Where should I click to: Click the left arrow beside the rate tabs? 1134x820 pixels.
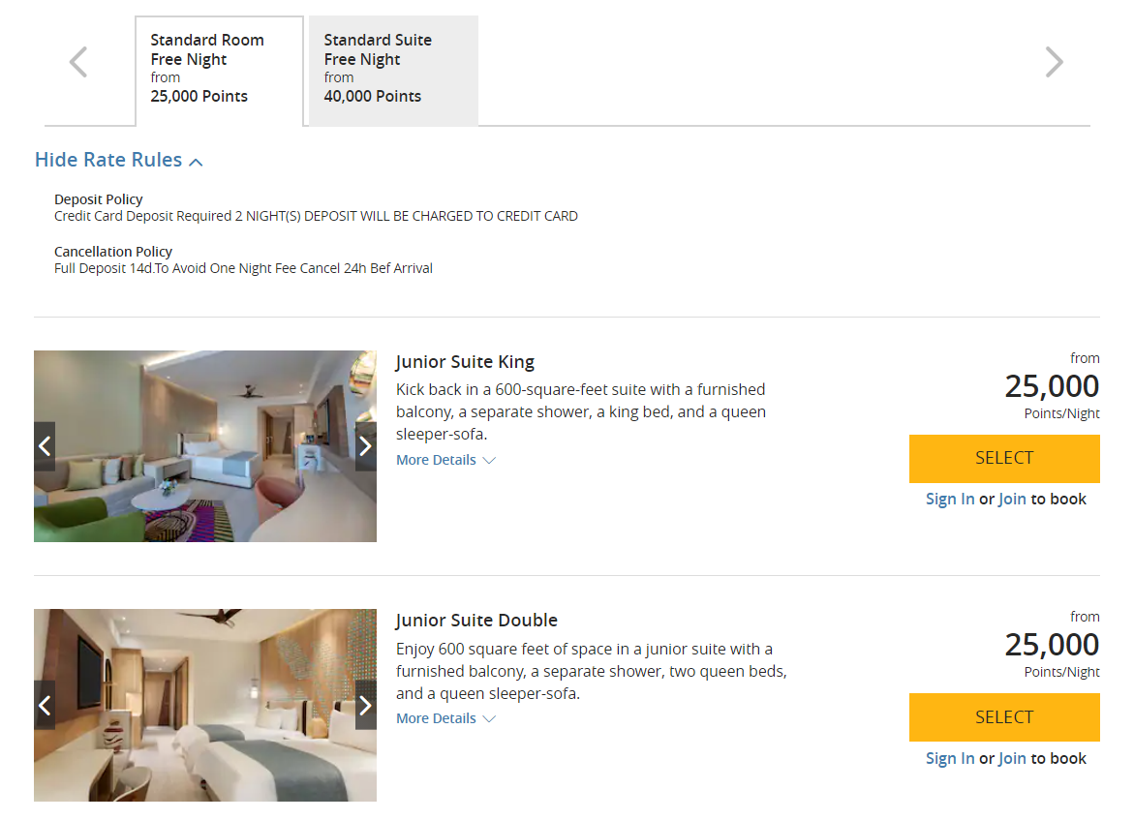(x=77, y=61)
